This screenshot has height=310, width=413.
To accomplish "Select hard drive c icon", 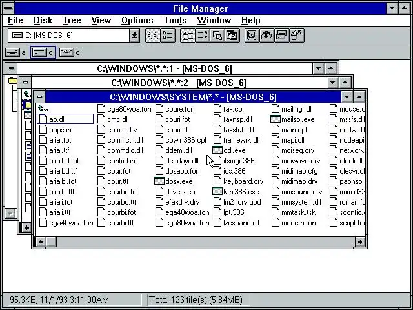I will 39,52.
